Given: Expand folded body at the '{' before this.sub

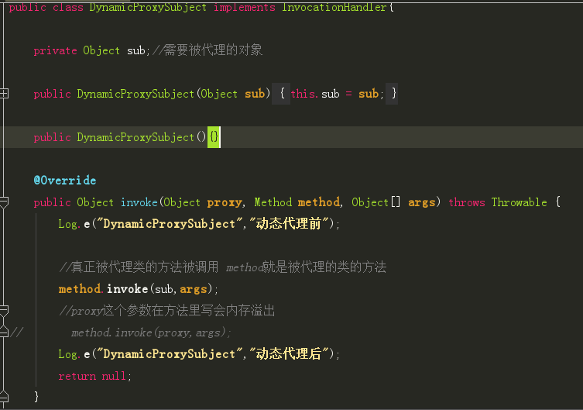Looking at the screenshot, I should click(x=282, y=93).
